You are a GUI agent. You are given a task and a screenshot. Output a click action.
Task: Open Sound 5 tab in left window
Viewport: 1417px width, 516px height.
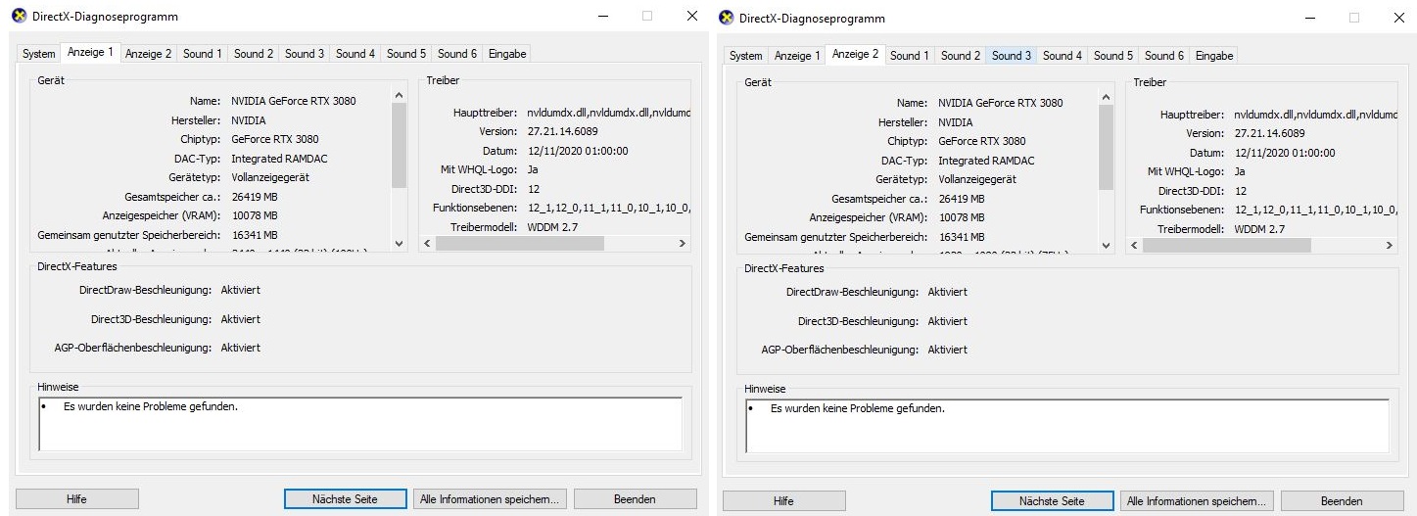406,54
